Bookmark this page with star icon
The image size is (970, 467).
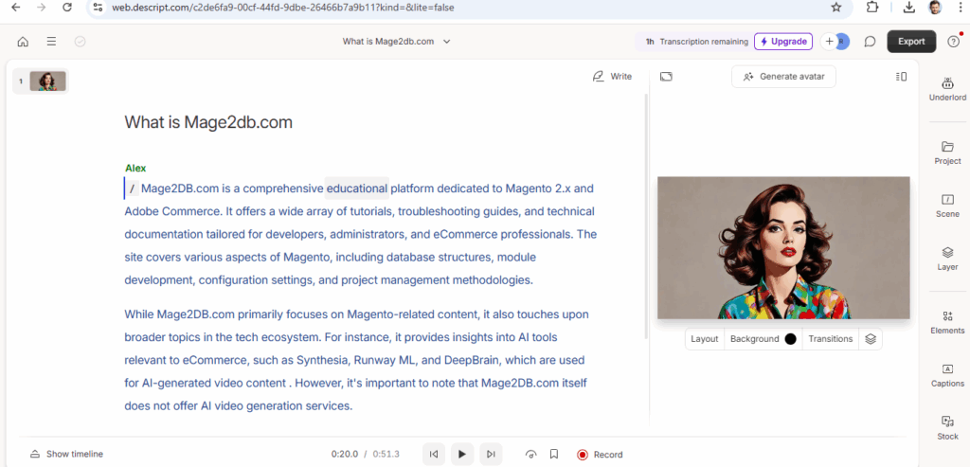[835, 8]
